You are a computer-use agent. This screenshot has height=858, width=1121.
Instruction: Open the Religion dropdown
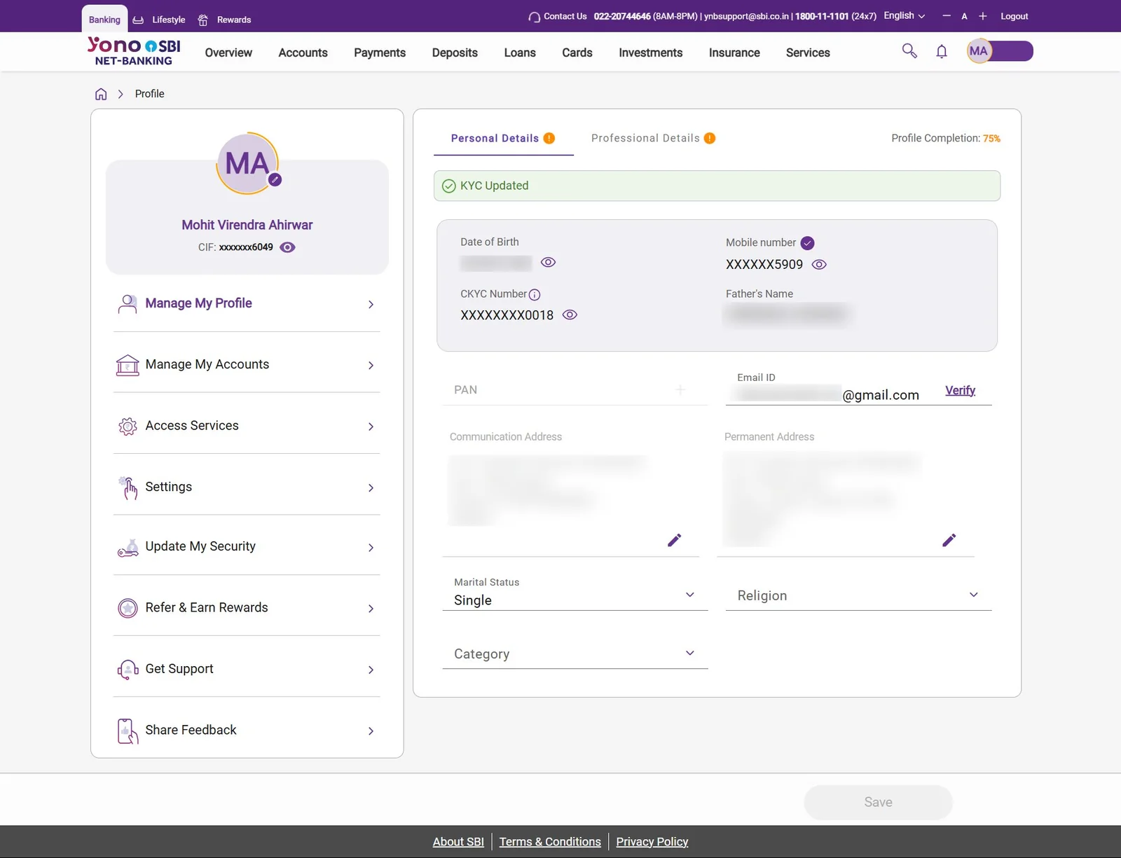(858, 595)
